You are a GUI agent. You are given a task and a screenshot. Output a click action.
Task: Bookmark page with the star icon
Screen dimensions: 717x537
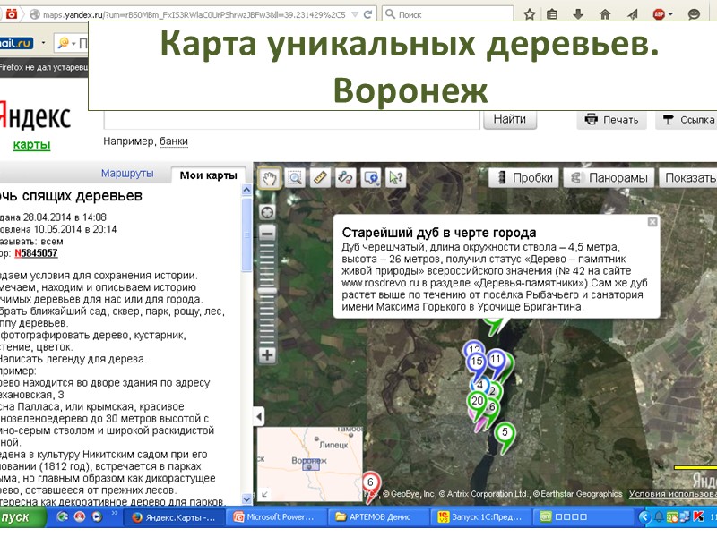(x=530, y=14)
